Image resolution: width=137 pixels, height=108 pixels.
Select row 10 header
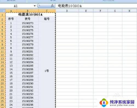pyautogui.click(x=3, y=48)
